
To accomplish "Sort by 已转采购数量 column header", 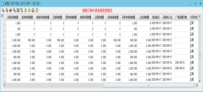I will pos(13,17).
